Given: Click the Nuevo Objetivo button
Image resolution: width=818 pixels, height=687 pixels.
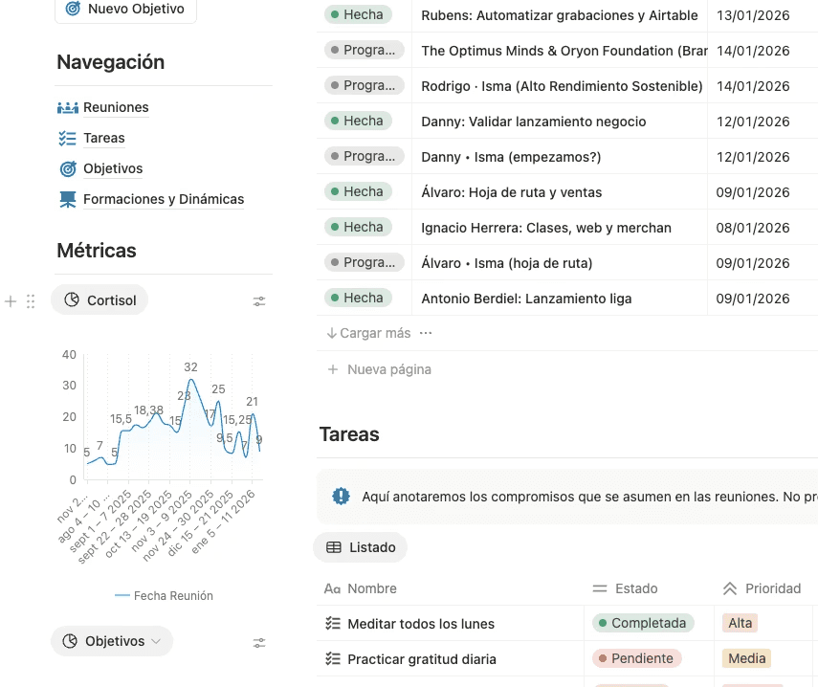Looking at the screenshot, I should coord(125,9).
